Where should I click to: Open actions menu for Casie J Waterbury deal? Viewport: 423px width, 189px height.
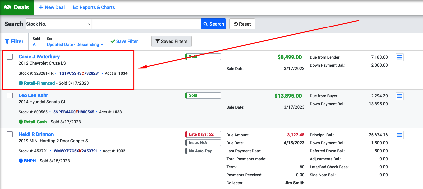[x=400, y=57]
